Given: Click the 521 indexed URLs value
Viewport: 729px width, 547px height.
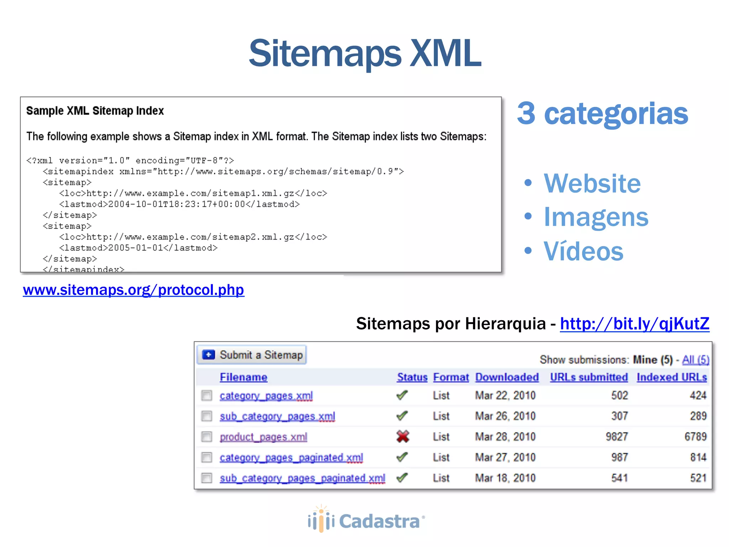Looking at the screenshot, I should pos(698,478).
